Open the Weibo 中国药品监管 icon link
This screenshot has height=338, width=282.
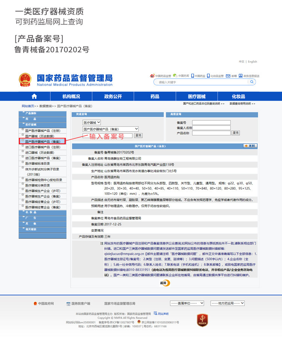click(152, 76)
